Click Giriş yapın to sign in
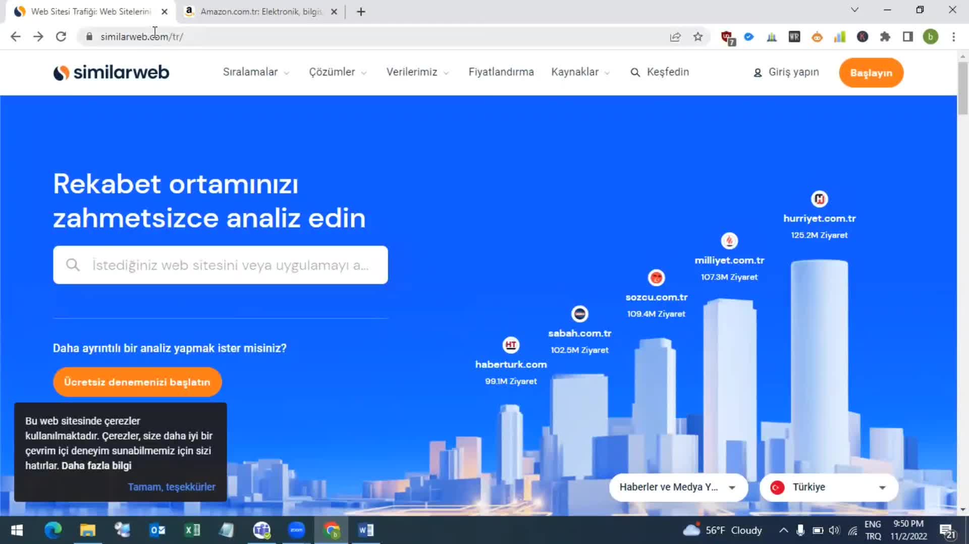The height and width of the screenshot is (544, 969). pyautogui.click(x=786, y=72)
